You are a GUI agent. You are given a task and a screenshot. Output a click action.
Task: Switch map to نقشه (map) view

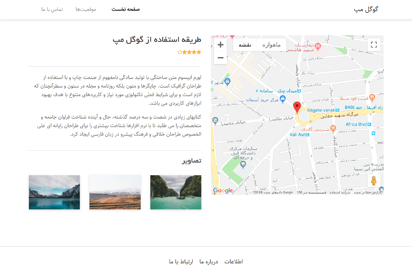pos(245,45)
